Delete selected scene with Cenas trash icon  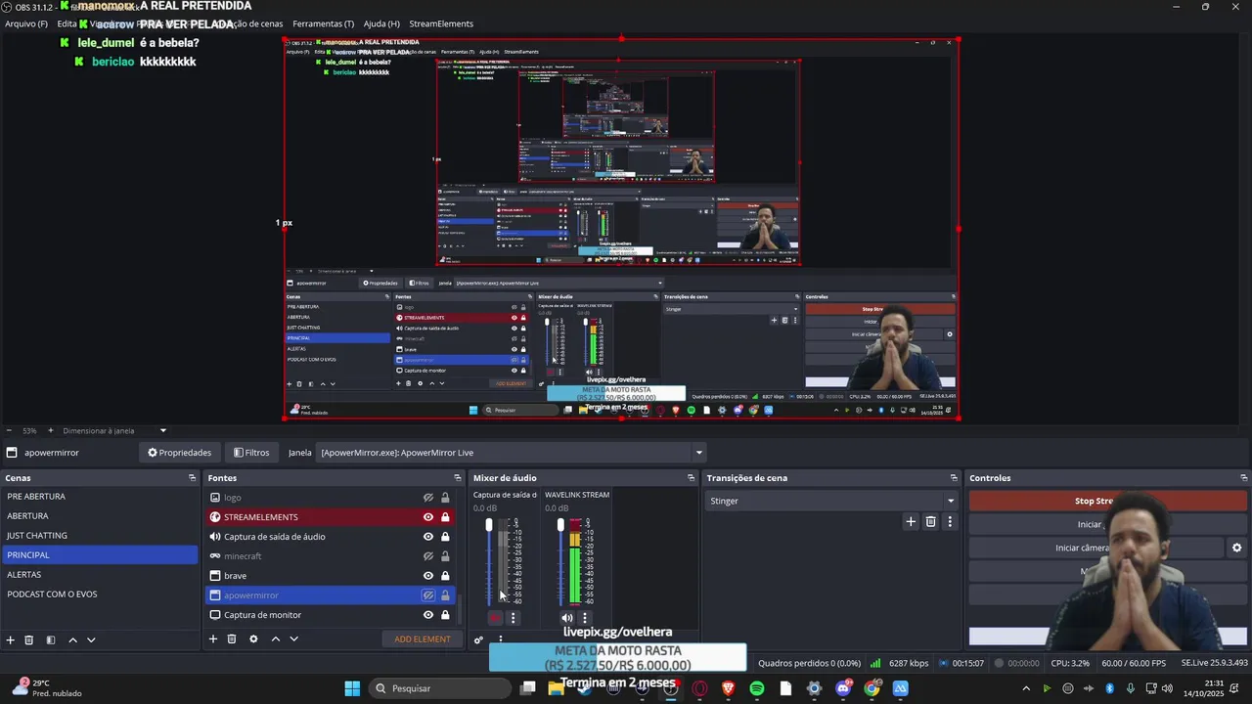[x=29, y=639]
